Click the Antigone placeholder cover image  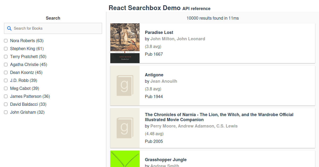(125, 85)
